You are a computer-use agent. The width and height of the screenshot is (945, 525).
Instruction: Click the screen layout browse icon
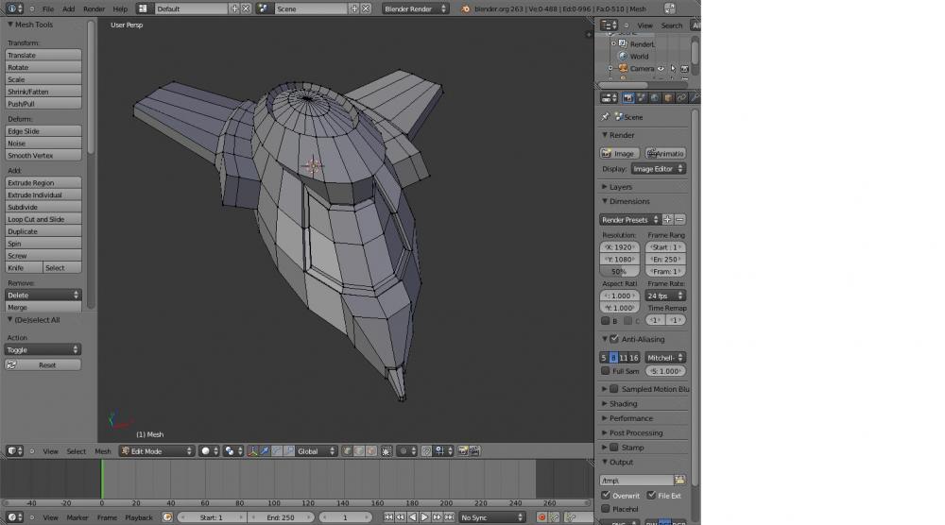point(143,8)
